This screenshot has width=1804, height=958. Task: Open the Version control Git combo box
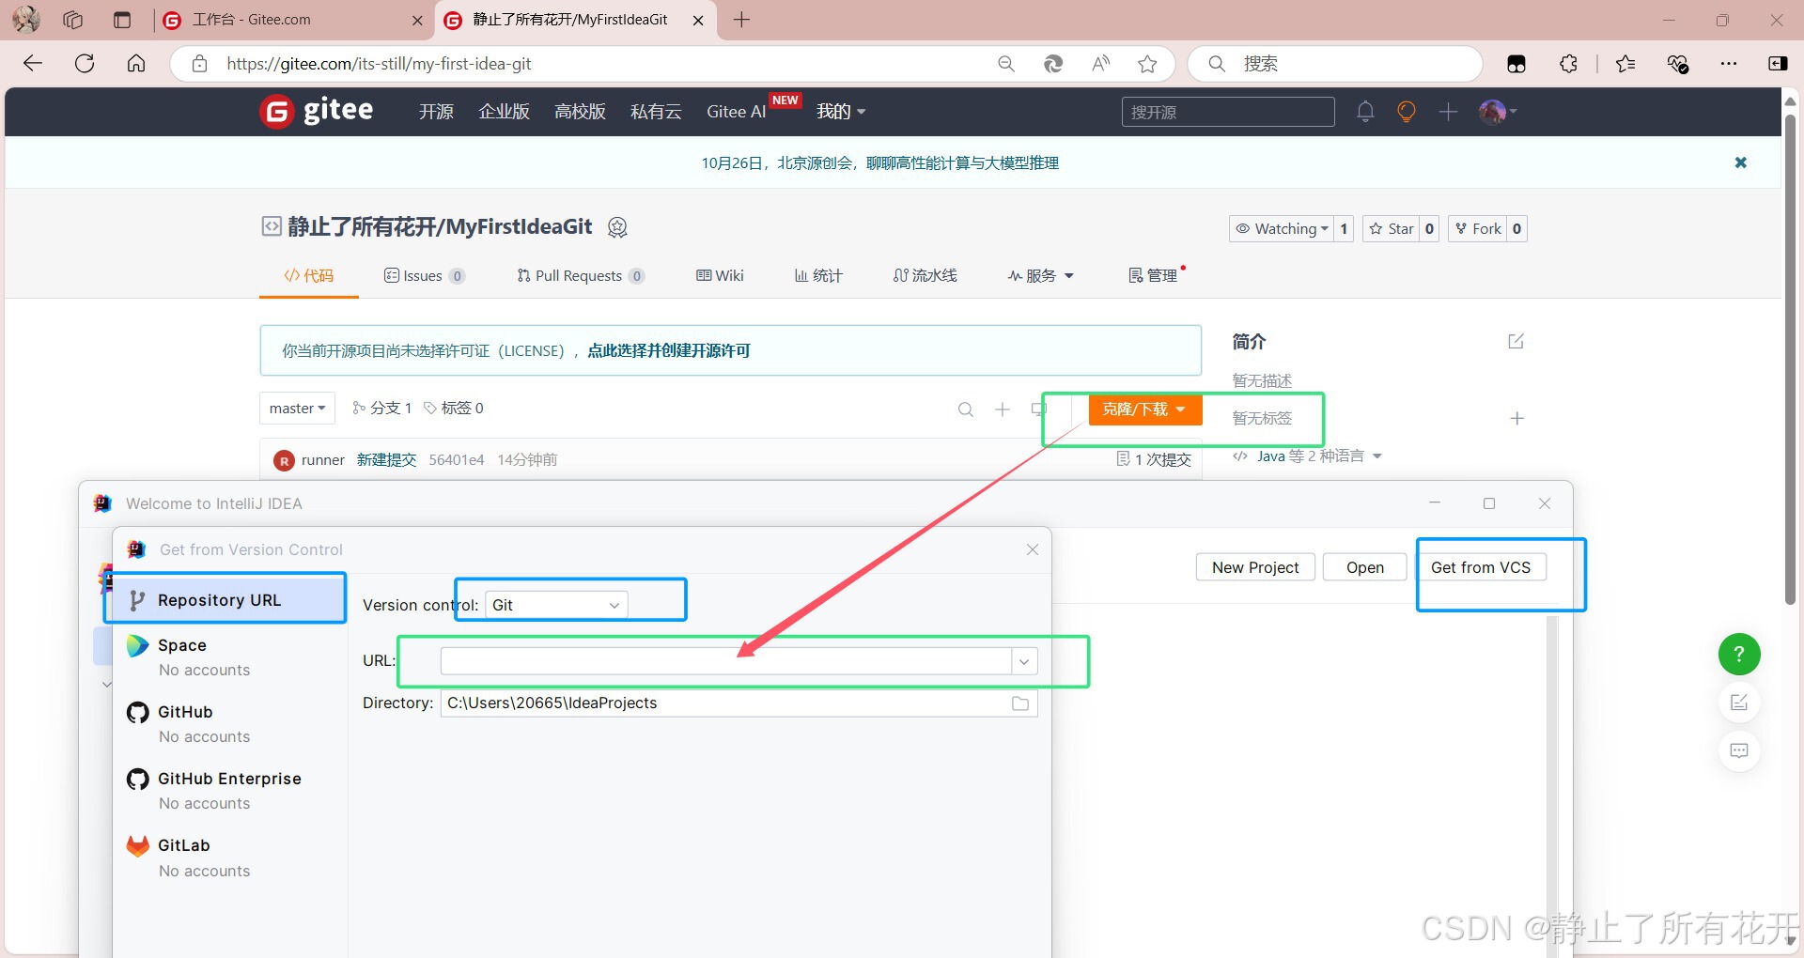click(556, 605)
